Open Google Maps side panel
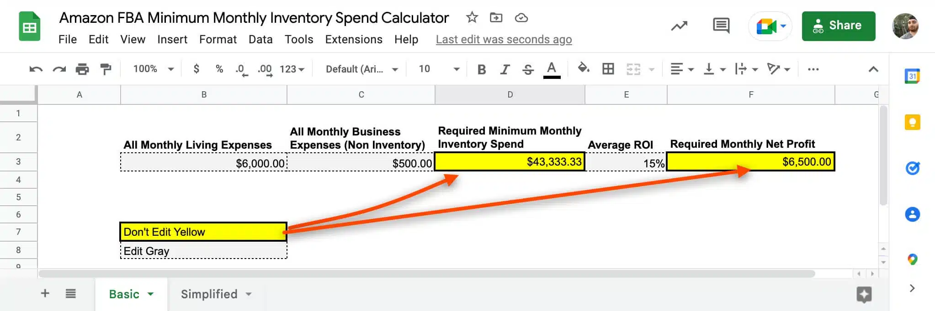 (x=912, y=259)
